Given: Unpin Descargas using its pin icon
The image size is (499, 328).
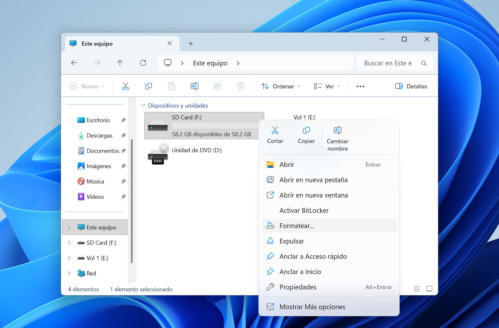Looking at the screenshot, I should click(123, 136).
